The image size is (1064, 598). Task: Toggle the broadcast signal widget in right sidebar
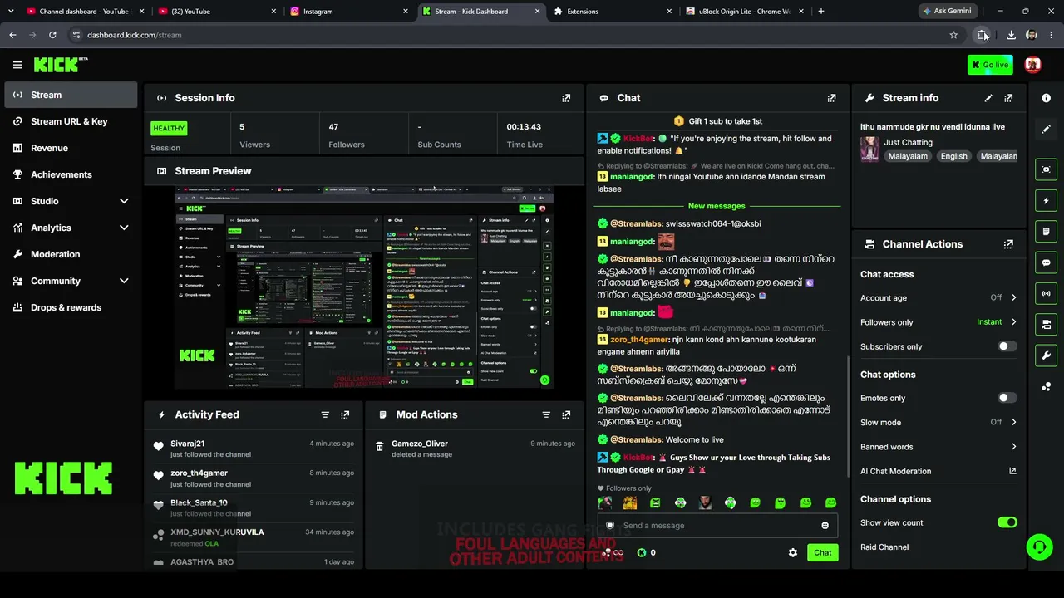1047,293
